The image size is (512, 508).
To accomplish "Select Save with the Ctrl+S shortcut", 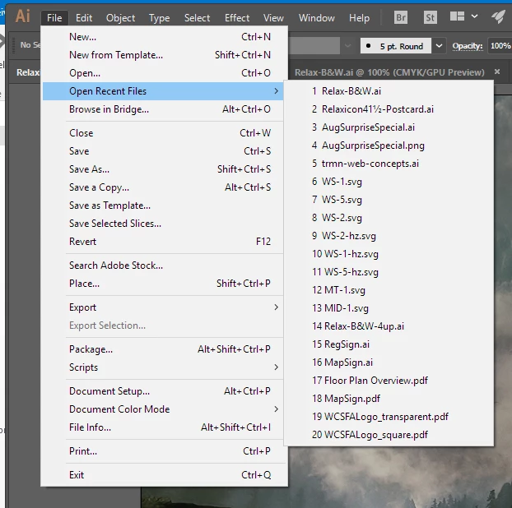I will click(x=163, y=151).
